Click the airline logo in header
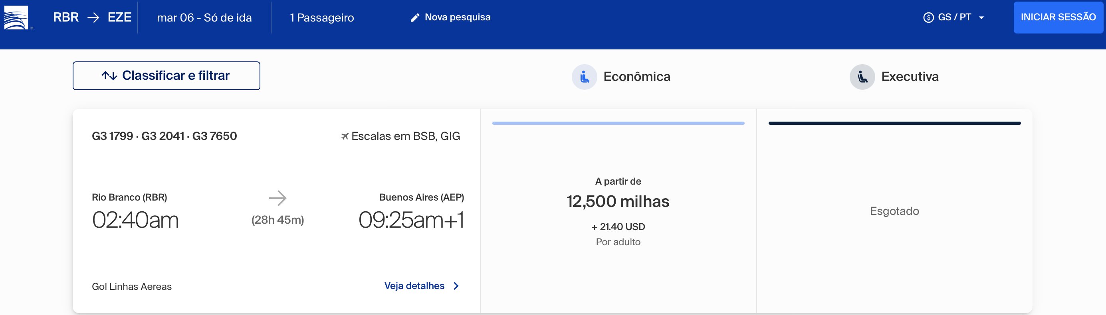This screenshot has width=1106, height=315. (16, 17)
